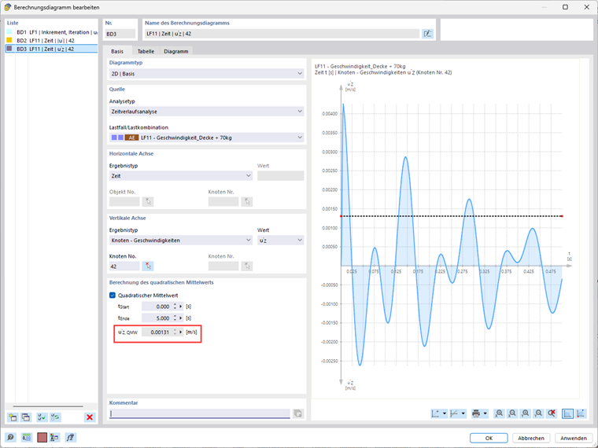Delete the selected diagram with the red X

tap(90, 417)
